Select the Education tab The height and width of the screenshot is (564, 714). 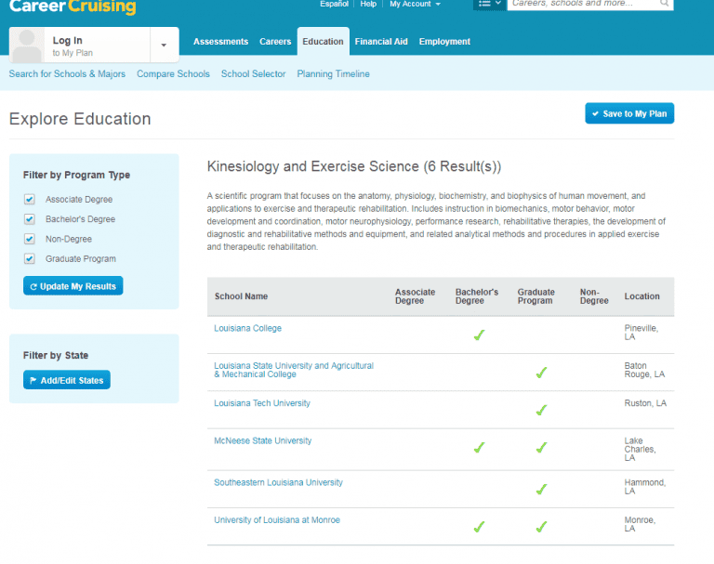point(323,42)
